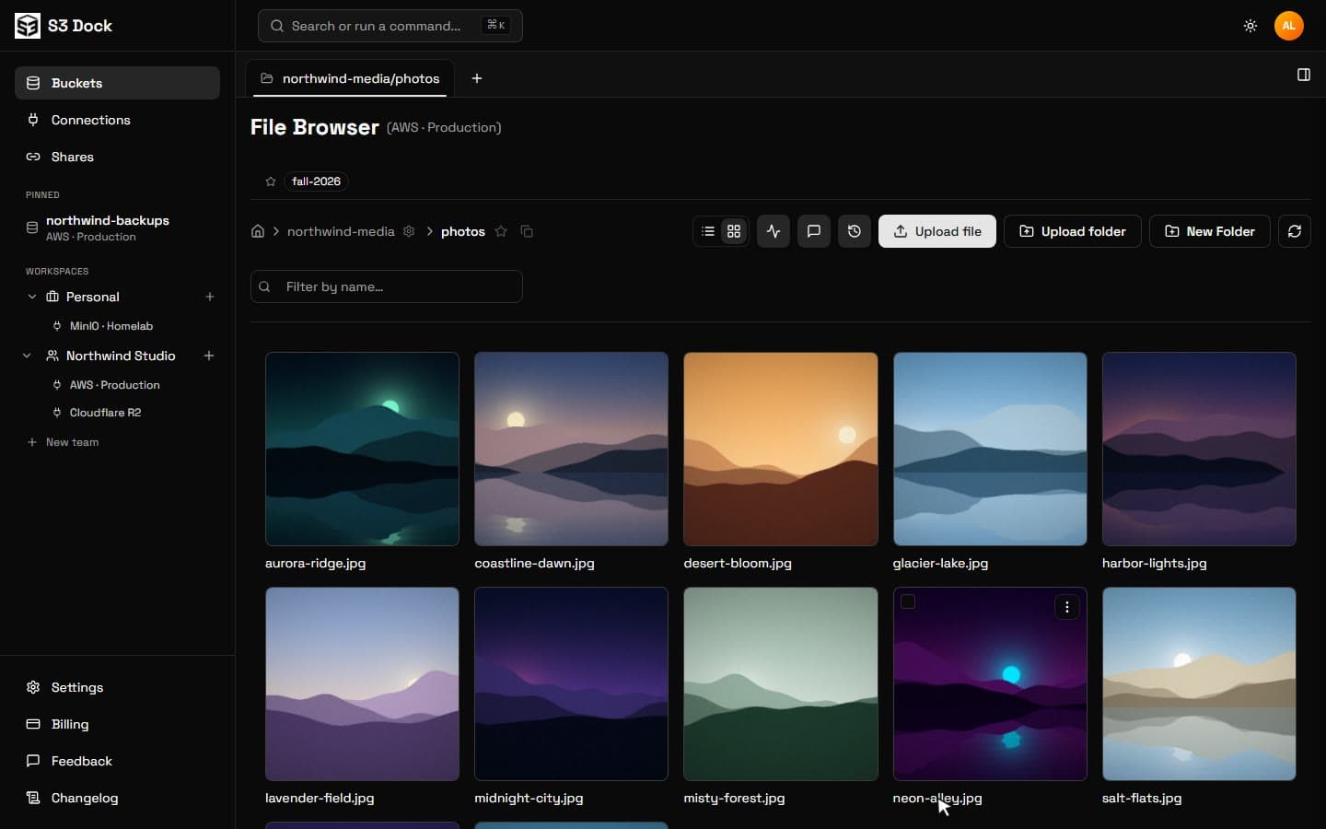Image resolution: width=1326 pixels, height=829 pixels.
Task: Create a New Folder
Action: [1210, 231]
